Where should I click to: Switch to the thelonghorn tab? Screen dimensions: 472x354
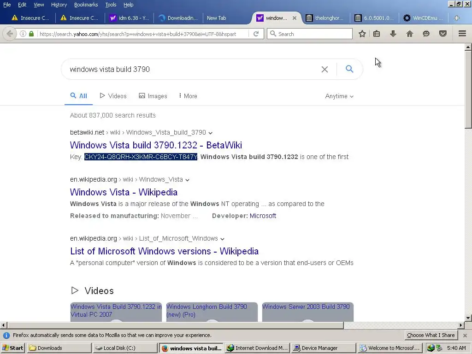tap(325, 18)
